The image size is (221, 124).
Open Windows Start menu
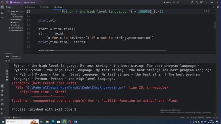[3, 122]
